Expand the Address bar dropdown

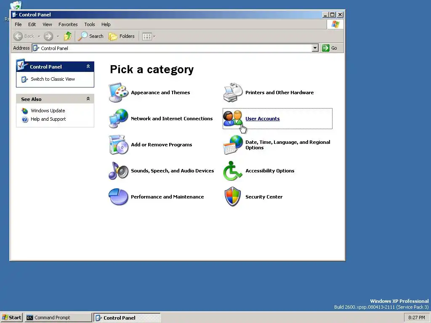(315, 48)
